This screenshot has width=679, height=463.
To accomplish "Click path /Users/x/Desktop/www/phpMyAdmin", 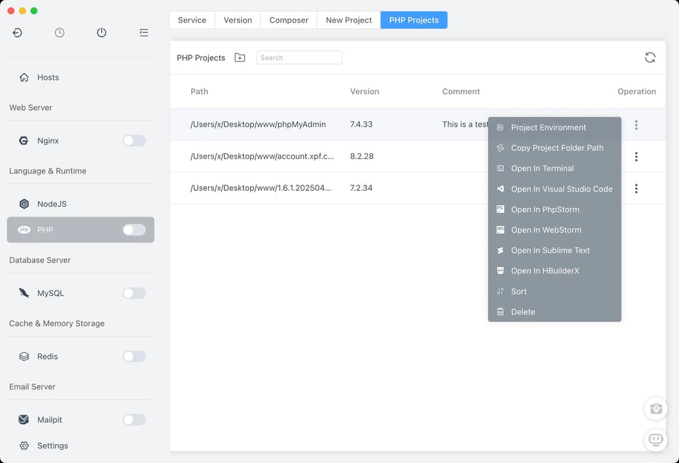I will click(x=258, y=124).
